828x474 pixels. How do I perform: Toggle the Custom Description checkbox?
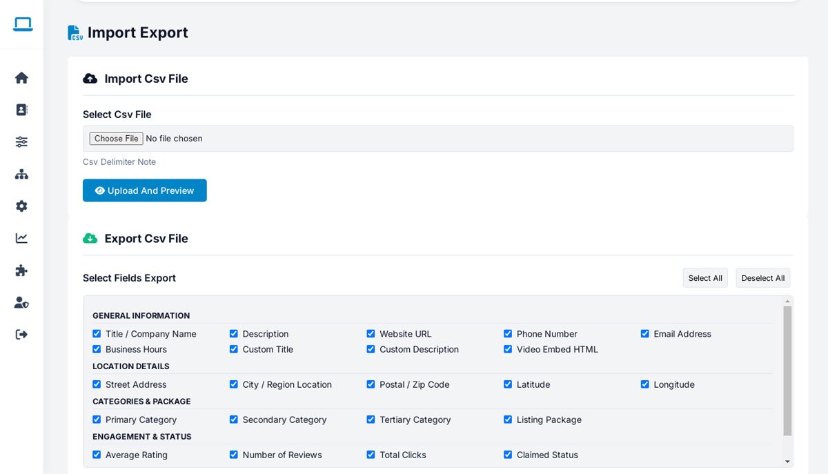(x=371, y=349)
